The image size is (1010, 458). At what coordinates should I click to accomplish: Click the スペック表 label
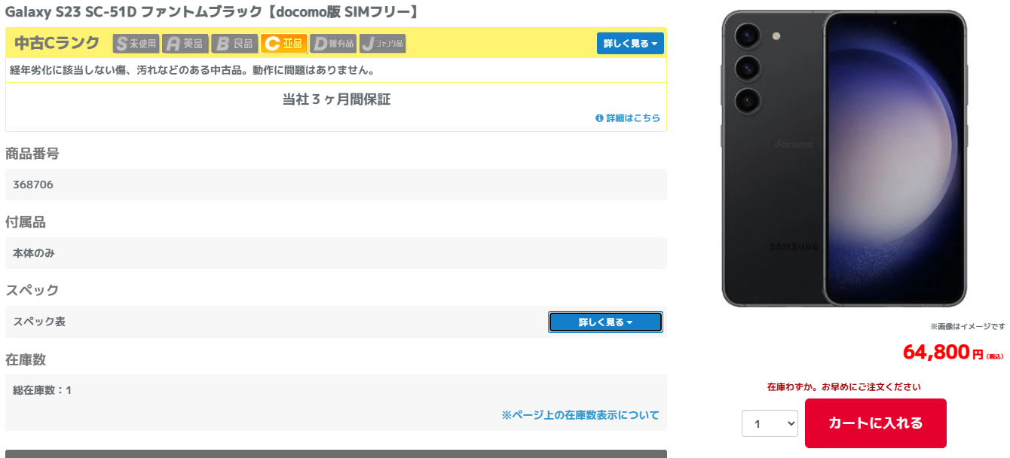[39, 322]
